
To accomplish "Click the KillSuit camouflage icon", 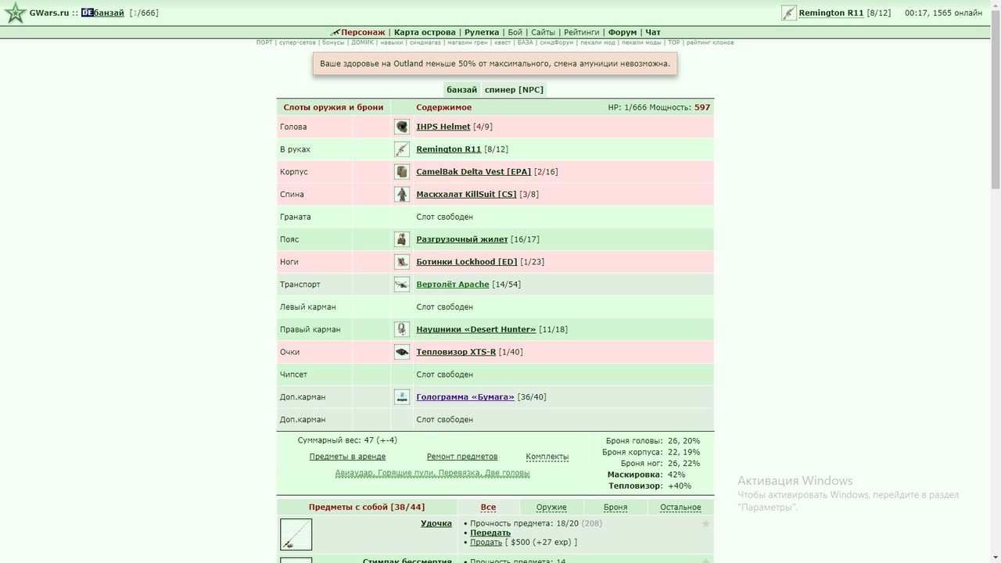I will tap(402, 194).
